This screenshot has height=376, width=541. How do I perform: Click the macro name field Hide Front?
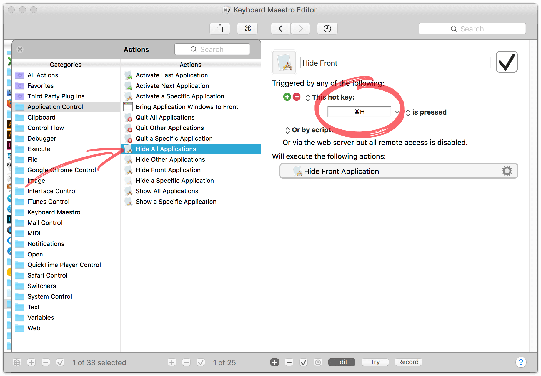pos(395,63)
